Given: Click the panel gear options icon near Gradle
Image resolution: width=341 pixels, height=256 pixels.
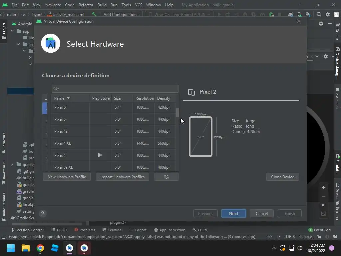Looking at the screenshot, I should pyautogui.click(x=321, y=24).
